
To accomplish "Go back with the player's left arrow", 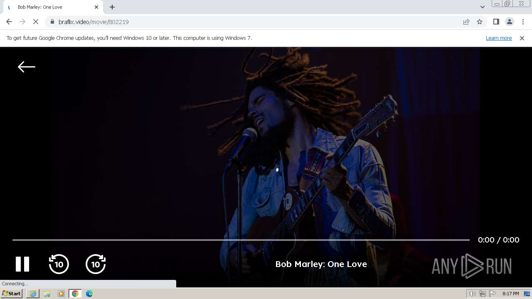I will [27, 67].
